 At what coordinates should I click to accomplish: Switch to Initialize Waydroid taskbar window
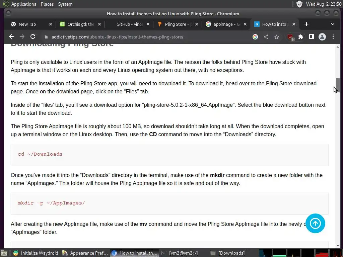click(36, 253)
